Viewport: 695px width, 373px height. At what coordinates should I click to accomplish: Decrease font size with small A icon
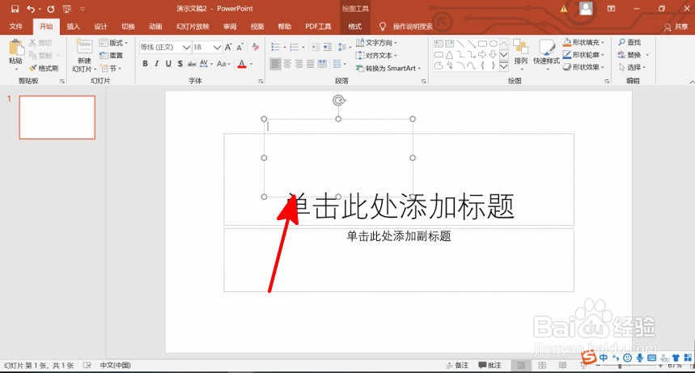[239, 47]
